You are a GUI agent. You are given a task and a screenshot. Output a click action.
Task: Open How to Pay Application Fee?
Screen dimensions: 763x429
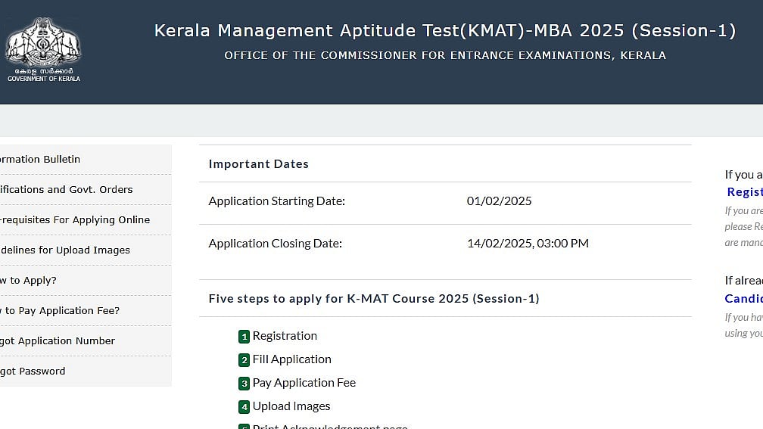point(60,311)
